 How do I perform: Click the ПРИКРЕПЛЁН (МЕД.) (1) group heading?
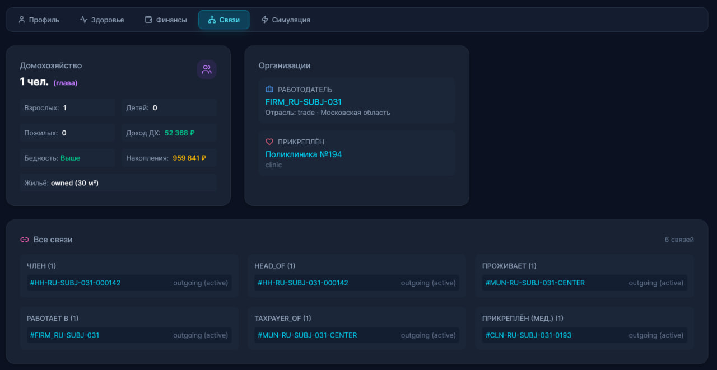point(523,319)
